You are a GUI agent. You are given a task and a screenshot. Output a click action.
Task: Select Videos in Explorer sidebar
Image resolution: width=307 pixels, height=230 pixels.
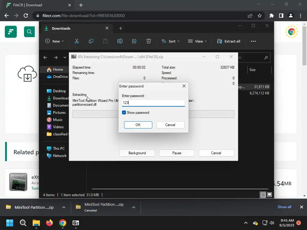[x=55, y=127]
